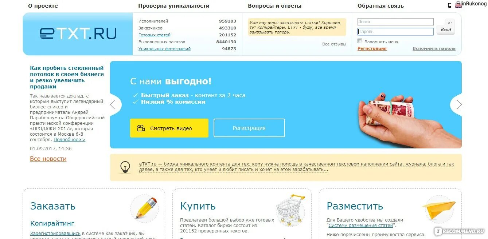Open the Вопросы и ответы menu item
488x239 pixels.
(275, 6)
